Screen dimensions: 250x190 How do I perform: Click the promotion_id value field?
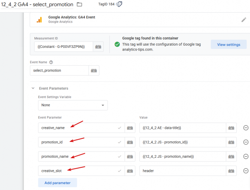182,142
